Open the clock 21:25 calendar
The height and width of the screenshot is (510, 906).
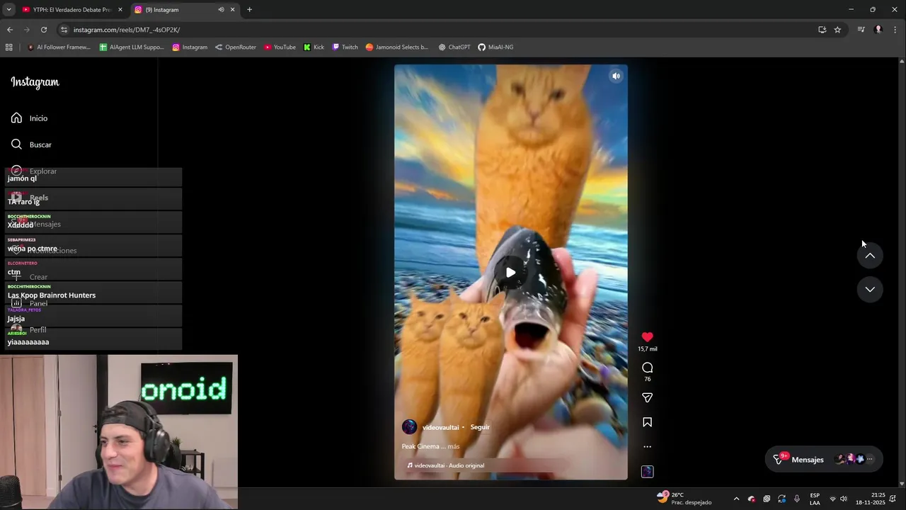click(x=871, y=499)
